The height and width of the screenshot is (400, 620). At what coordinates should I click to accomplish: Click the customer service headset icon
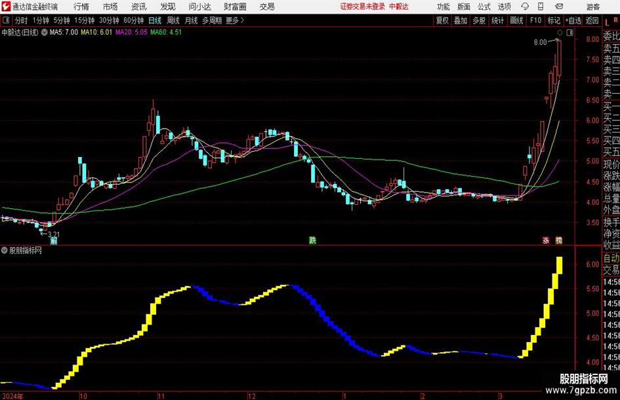coord(525,7)
